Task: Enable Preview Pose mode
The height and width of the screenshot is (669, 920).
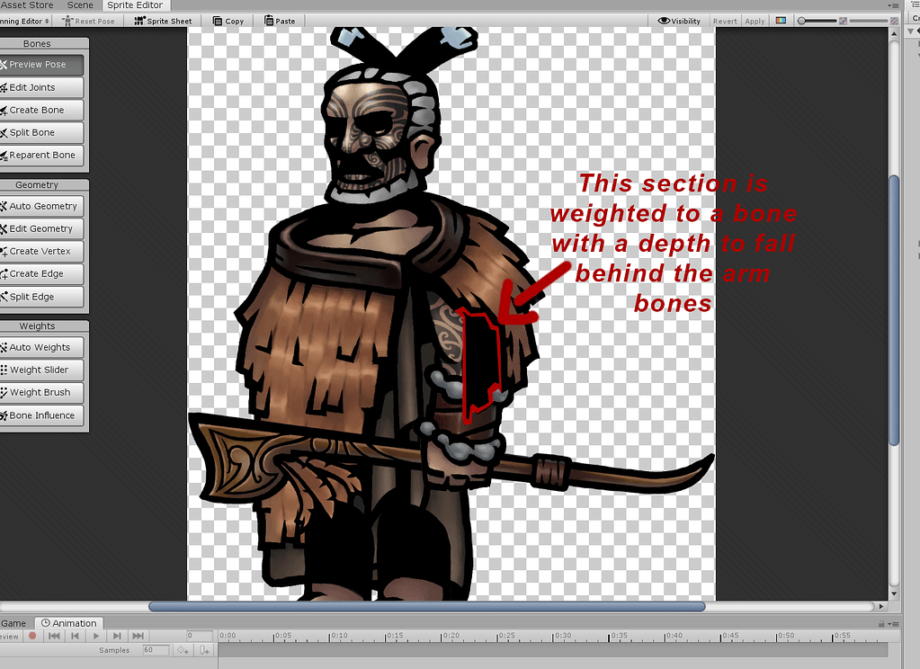Action: [40, 65]
